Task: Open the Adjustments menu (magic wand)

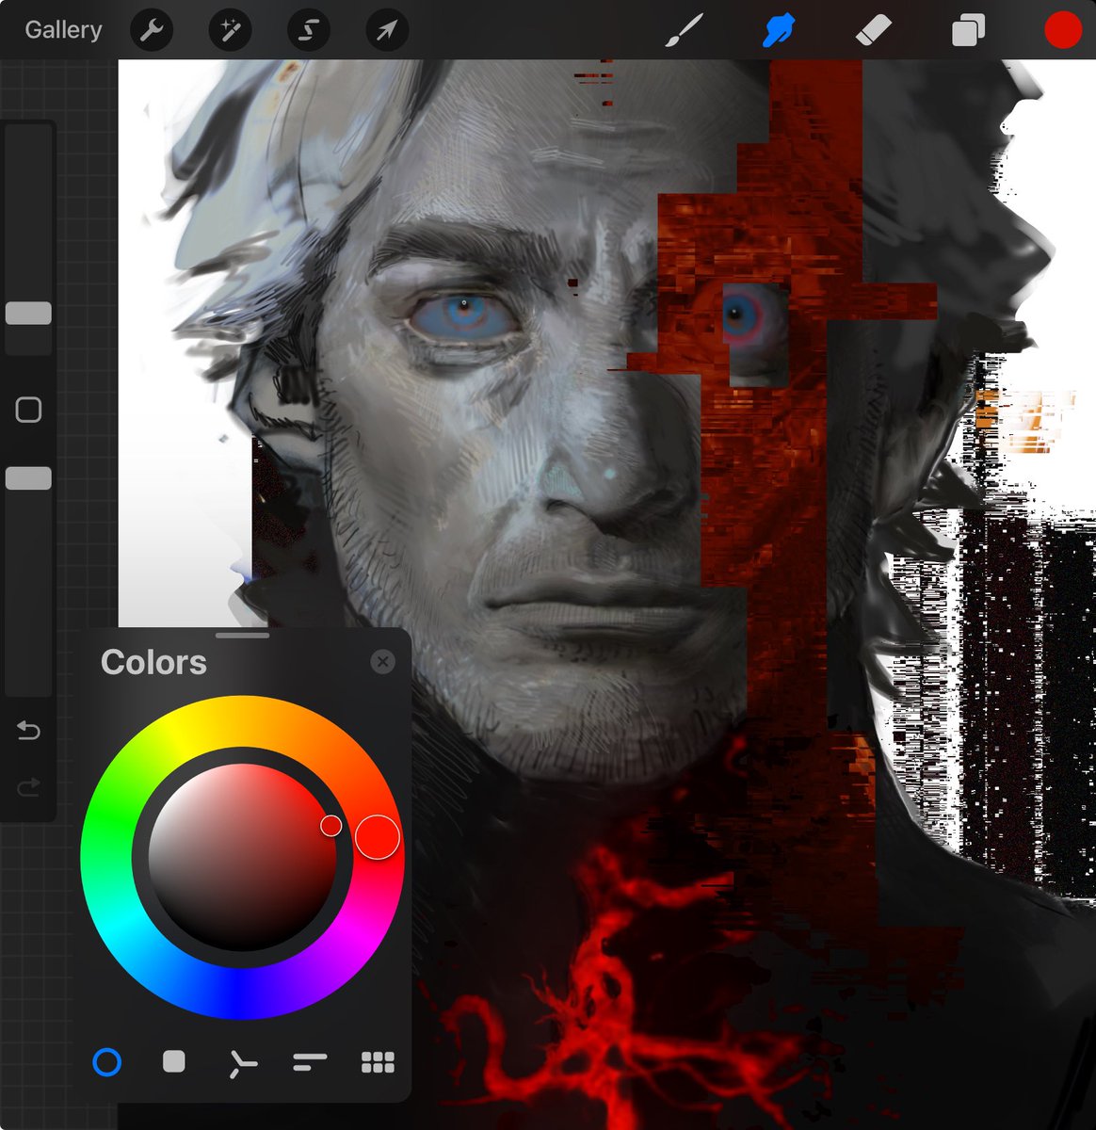Action: point(229,29)
